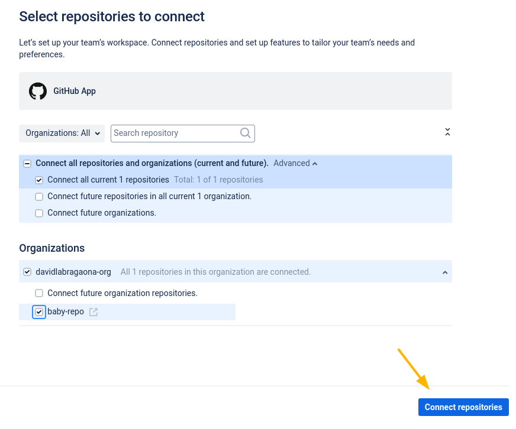This screenshot has height=429, width=516.
Task: Enable Connect future organization repositories
Action: (39, 293)
